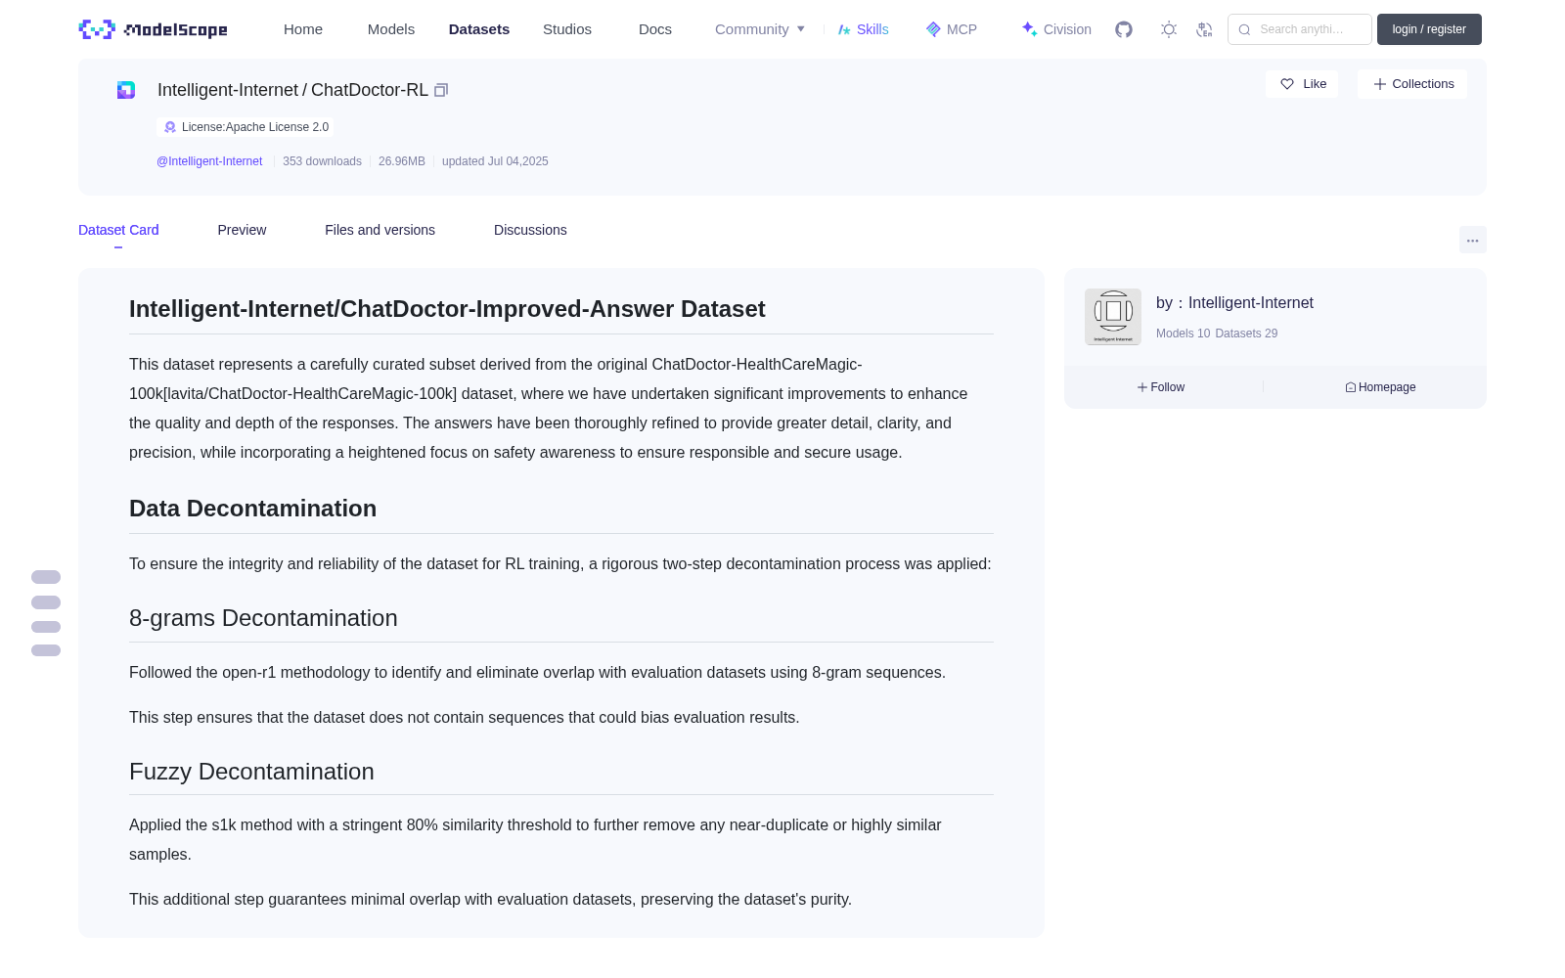1565x978 pixels.
Task: Open the GitHub icon link
Action: (1124, 29)
